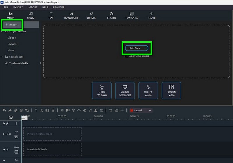The height and width of the screenshot is (163, 233).
Task: Open the Record Webcam option
Action: [102, 90]
